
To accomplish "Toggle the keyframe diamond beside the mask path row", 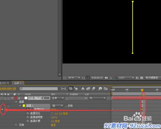I will click(x=2, y=109).
